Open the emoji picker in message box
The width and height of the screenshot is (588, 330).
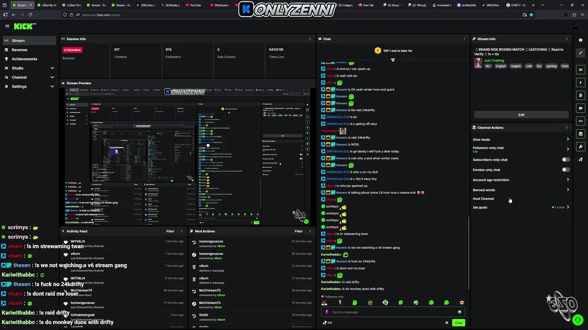click(459, 312)
